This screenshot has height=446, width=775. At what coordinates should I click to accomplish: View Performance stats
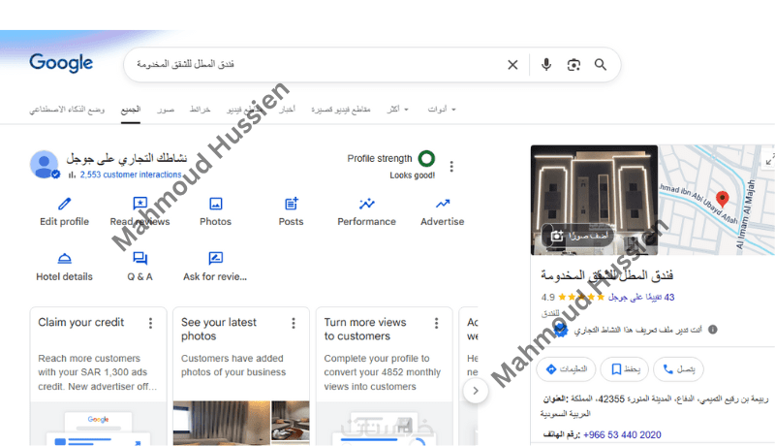[367, 211]
